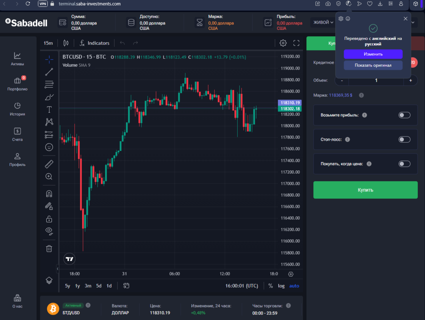Enable the Стоп-лосс switch
Viewport: 425px width, 320px height.
tap(404, 139)
